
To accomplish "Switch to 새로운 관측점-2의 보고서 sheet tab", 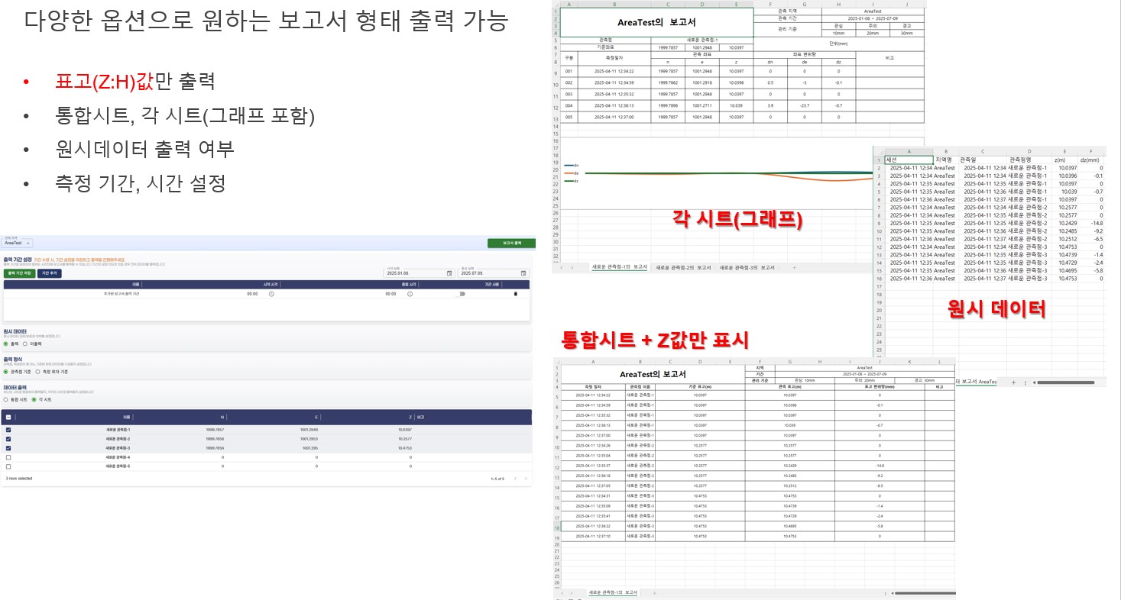I will coord(682,268).
